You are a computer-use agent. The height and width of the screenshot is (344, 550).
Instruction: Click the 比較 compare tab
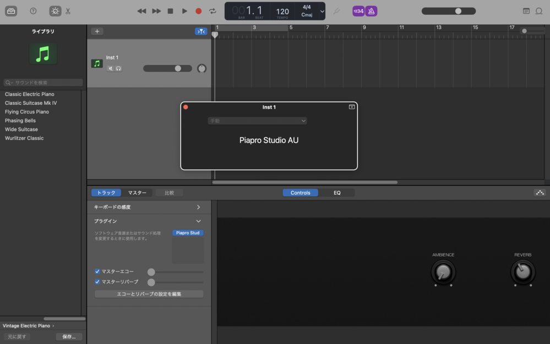point(170,192)
